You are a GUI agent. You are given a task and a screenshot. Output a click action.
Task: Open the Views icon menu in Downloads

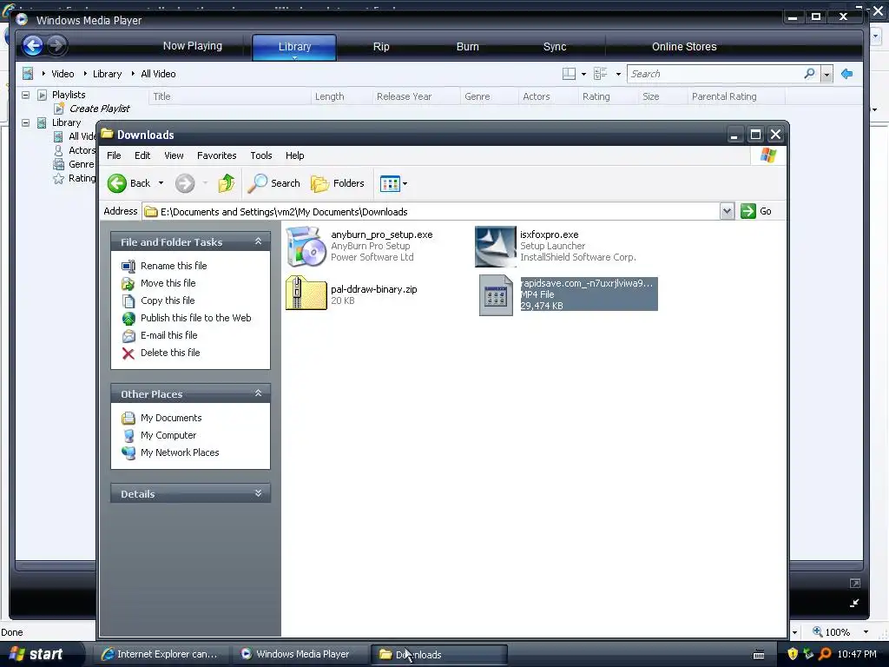393,183
